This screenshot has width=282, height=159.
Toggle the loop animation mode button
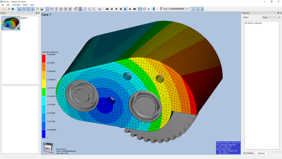pos(140,9)
